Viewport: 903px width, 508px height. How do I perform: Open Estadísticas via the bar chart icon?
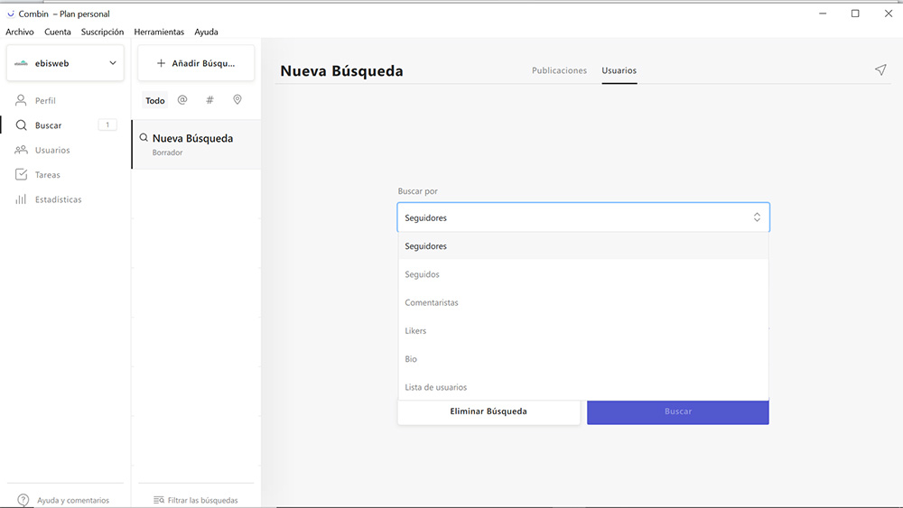pyautogui.click(x=21, y=199)
